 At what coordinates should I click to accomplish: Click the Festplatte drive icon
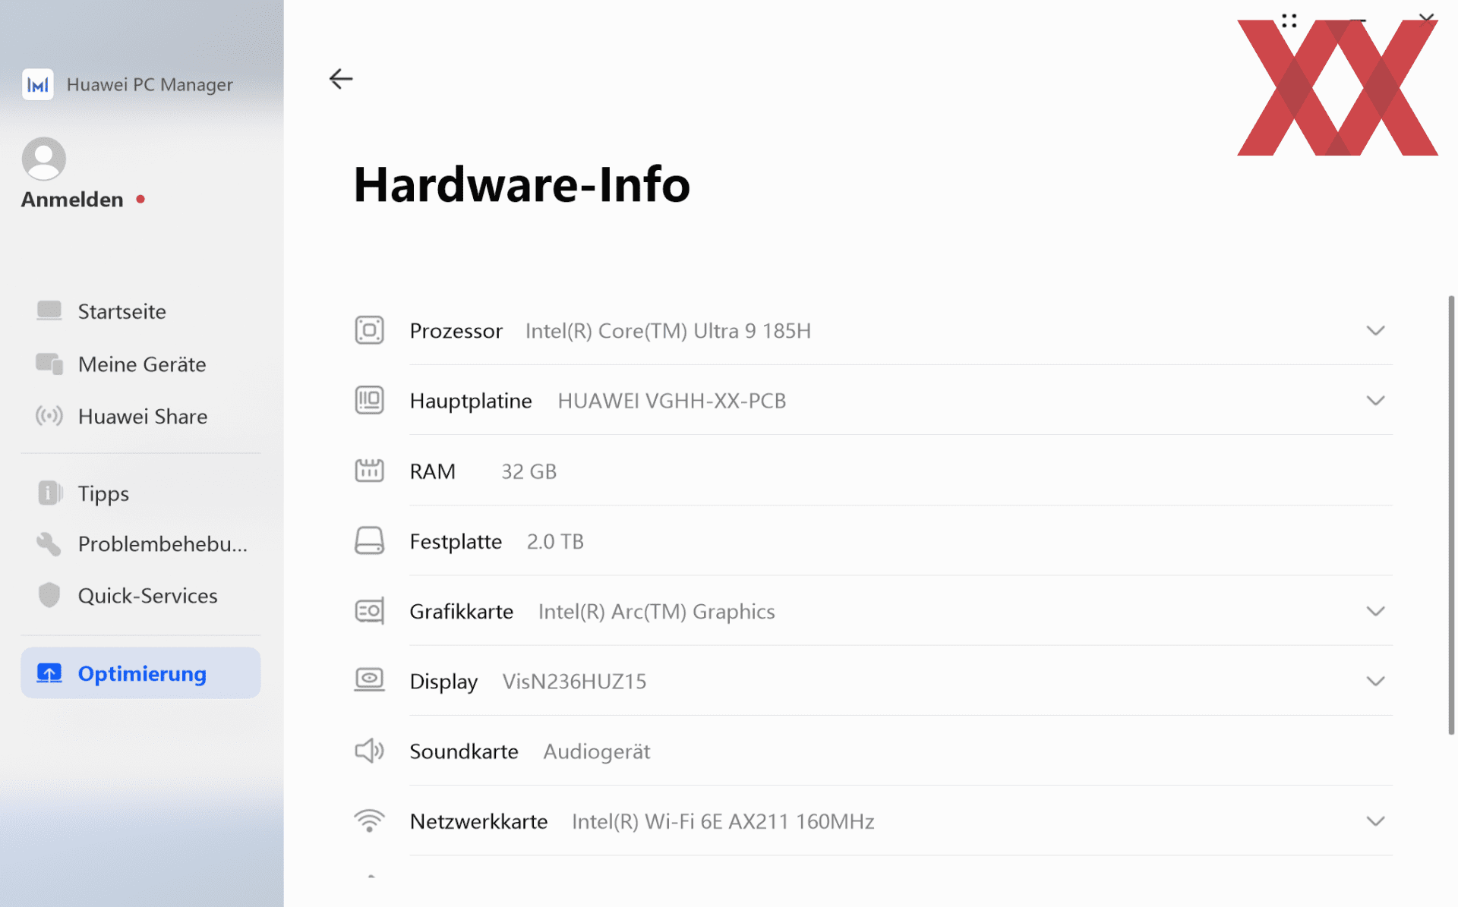point(369,541)
